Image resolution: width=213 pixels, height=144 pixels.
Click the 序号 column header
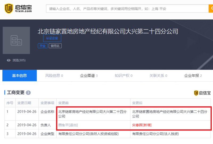coord(10,103)
